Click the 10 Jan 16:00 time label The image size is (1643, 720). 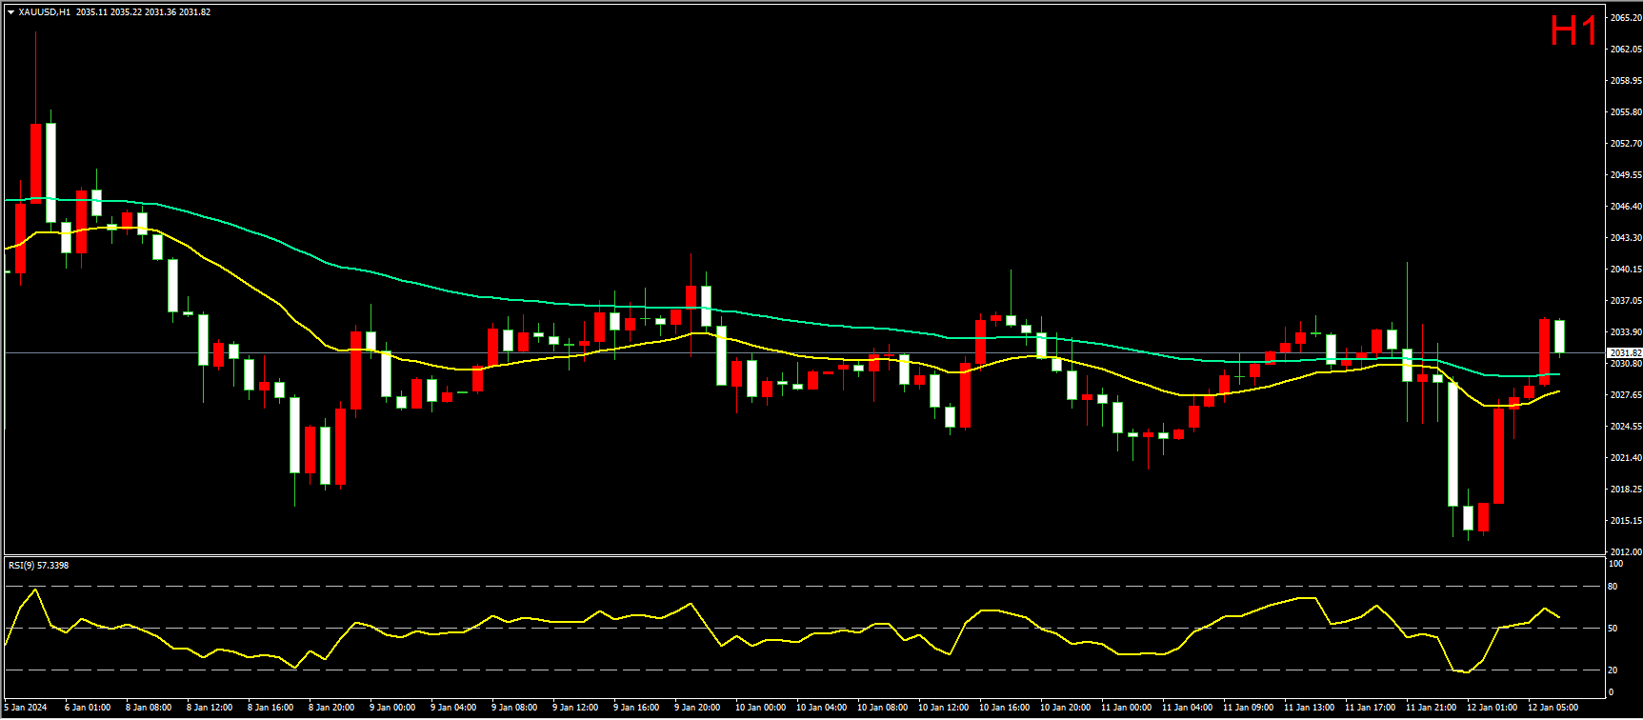(1004, 708)
